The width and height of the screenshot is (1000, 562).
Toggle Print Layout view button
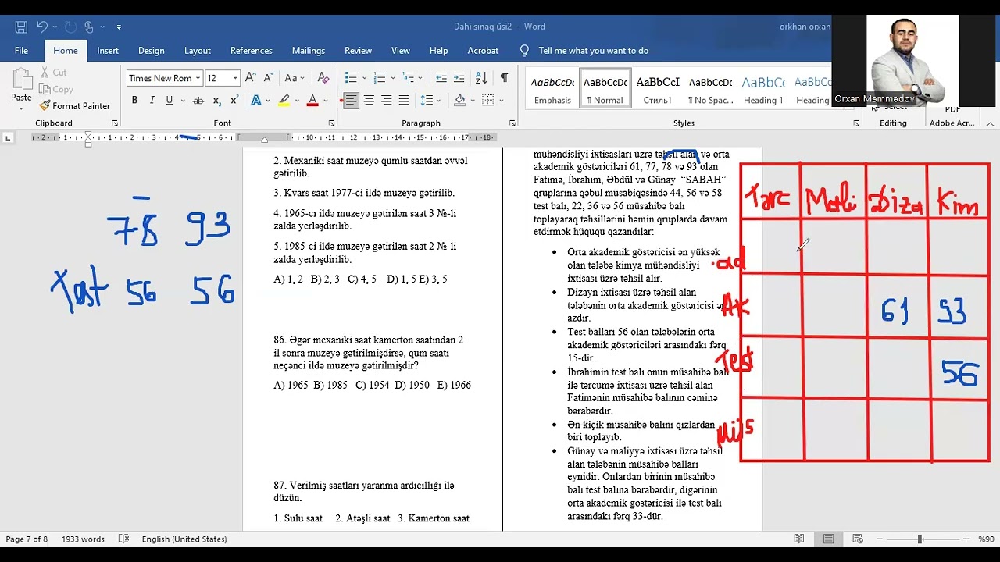tap(828, 539)
